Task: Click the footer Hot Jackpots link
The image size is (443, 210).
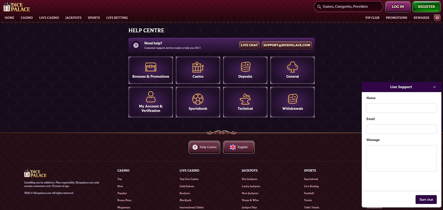Action: pyautogui.click(x=250, y=179)
